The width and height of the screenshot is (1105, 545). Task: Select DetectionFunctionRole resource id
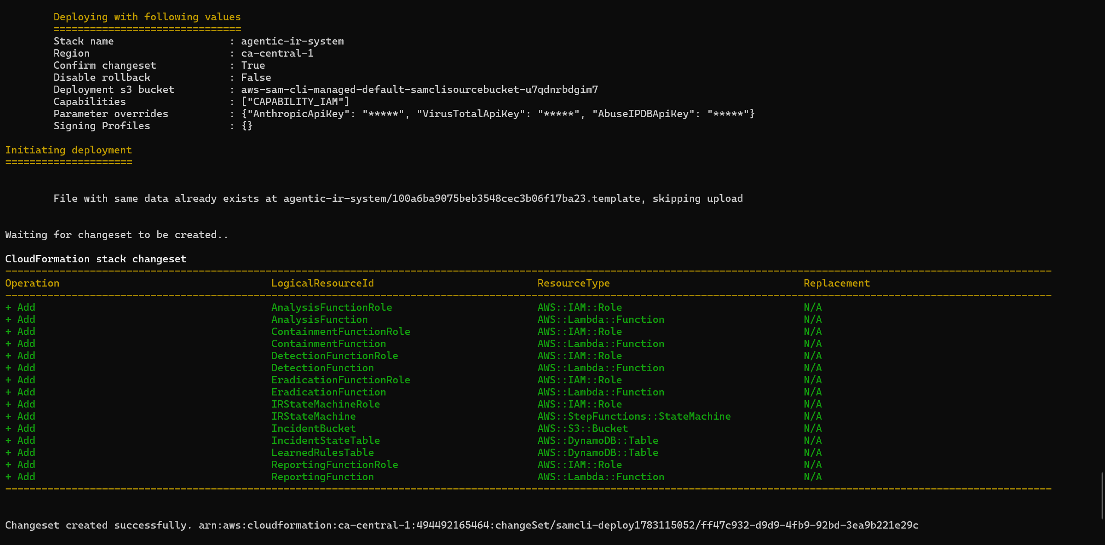pyautogui.click(x=334, y=356)
